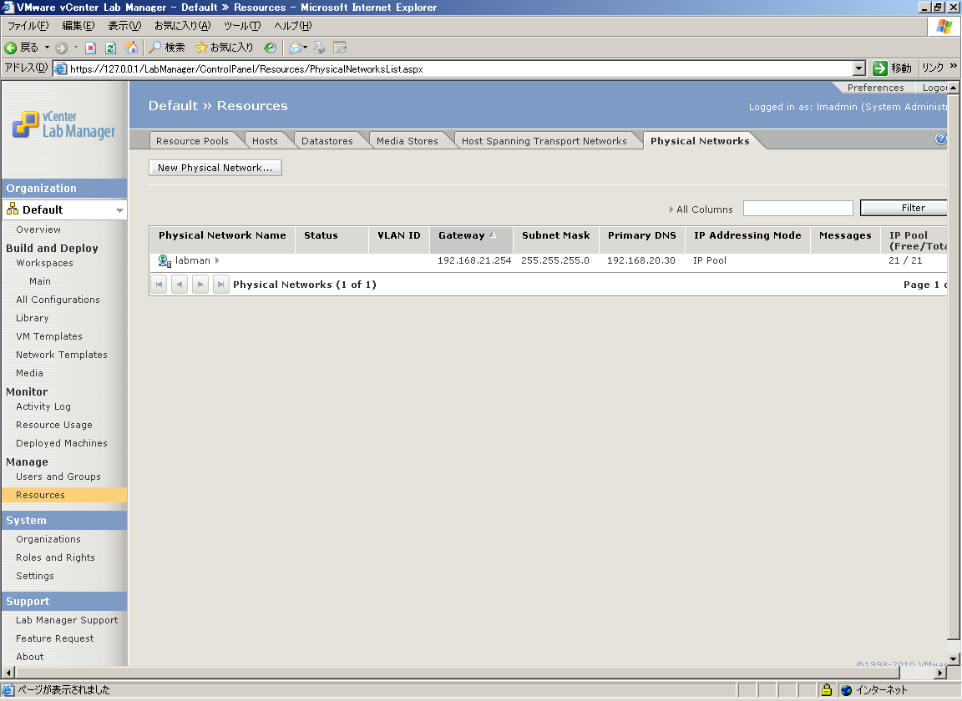Open Lab Manager Support link
962x701 pixels.
tap(67, 620)
